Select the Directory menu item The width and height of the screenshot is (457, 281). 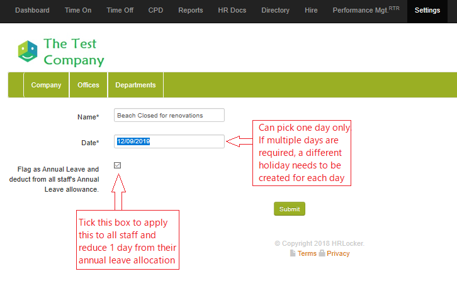275,11
